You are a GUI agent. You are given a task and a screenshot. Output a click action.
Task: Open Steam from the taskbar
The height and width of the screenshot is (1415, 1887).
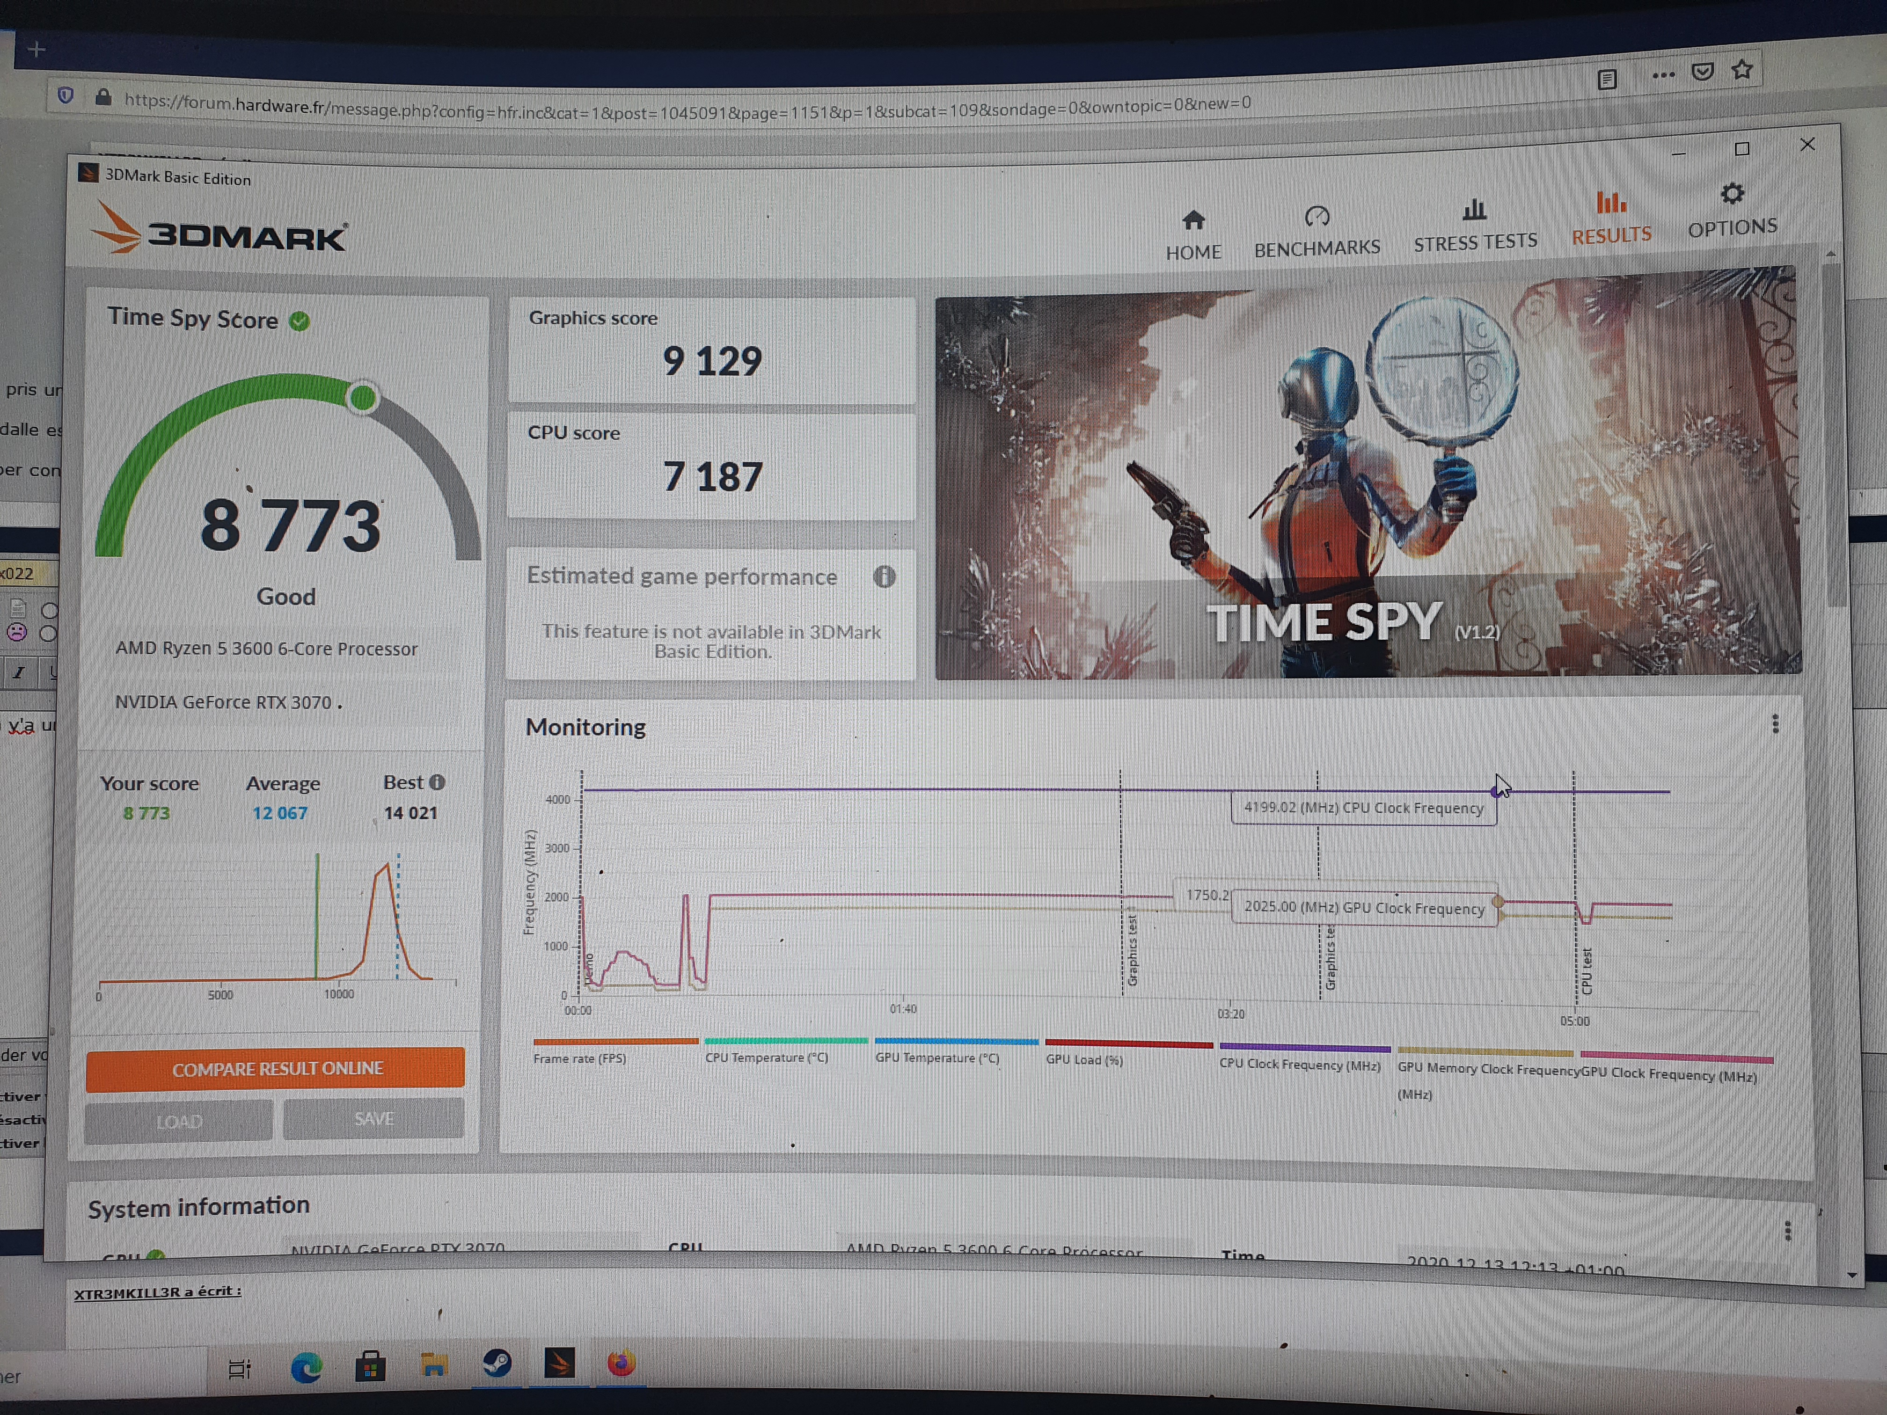click(x=497, y=1363)
